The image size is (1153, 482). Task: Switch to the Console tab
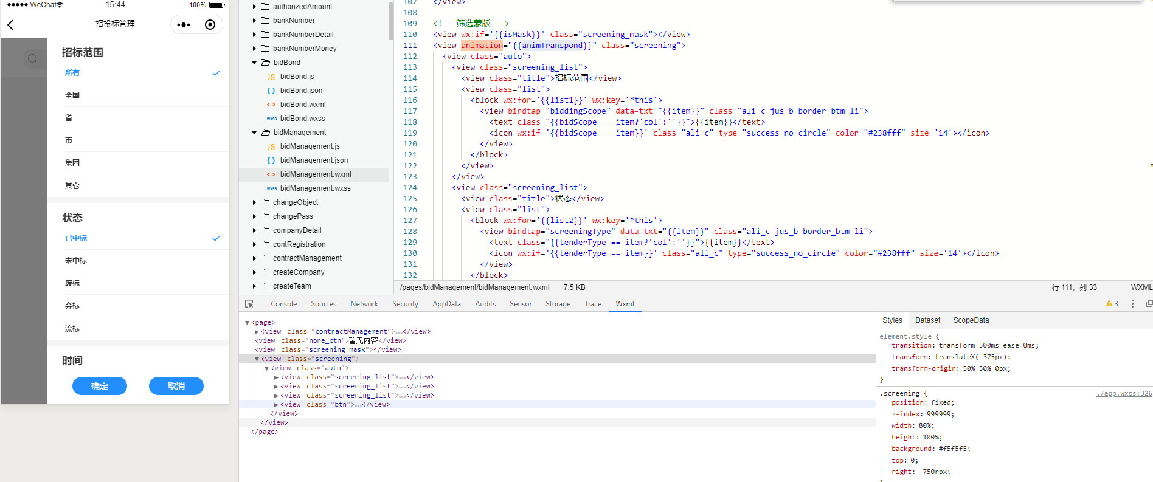[x=284, y=304]
